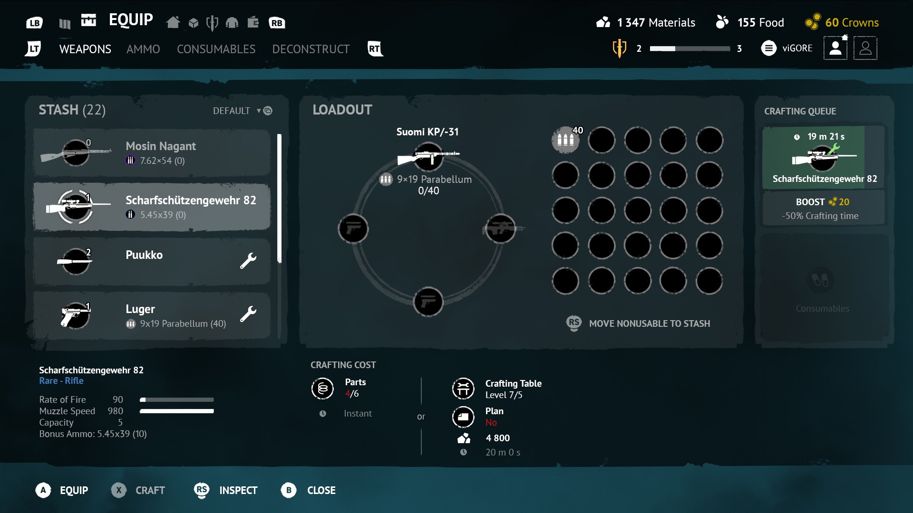This screenshot has height=513, width=913.
Task: Click the wrench icon on Puukko
Action: [248, 260]
